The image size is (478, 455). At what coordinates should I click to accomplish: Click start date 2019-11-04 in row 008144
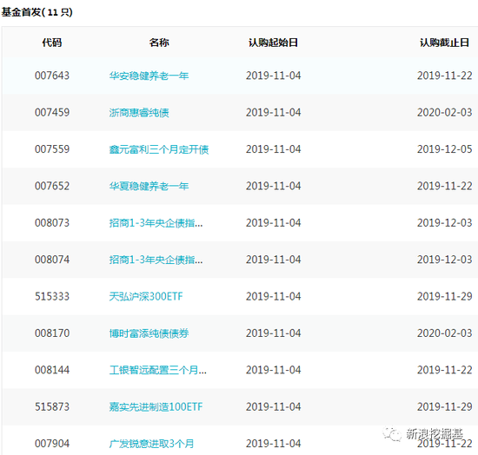pyautogui.click(x=274, y=370)
